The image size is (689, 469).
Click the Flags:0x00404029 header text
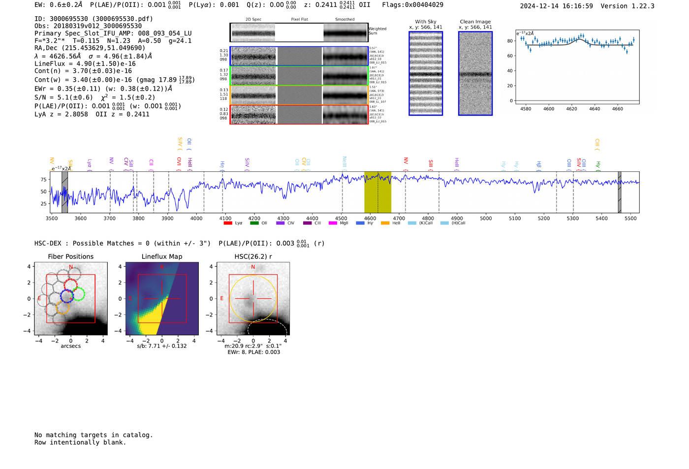412,5
